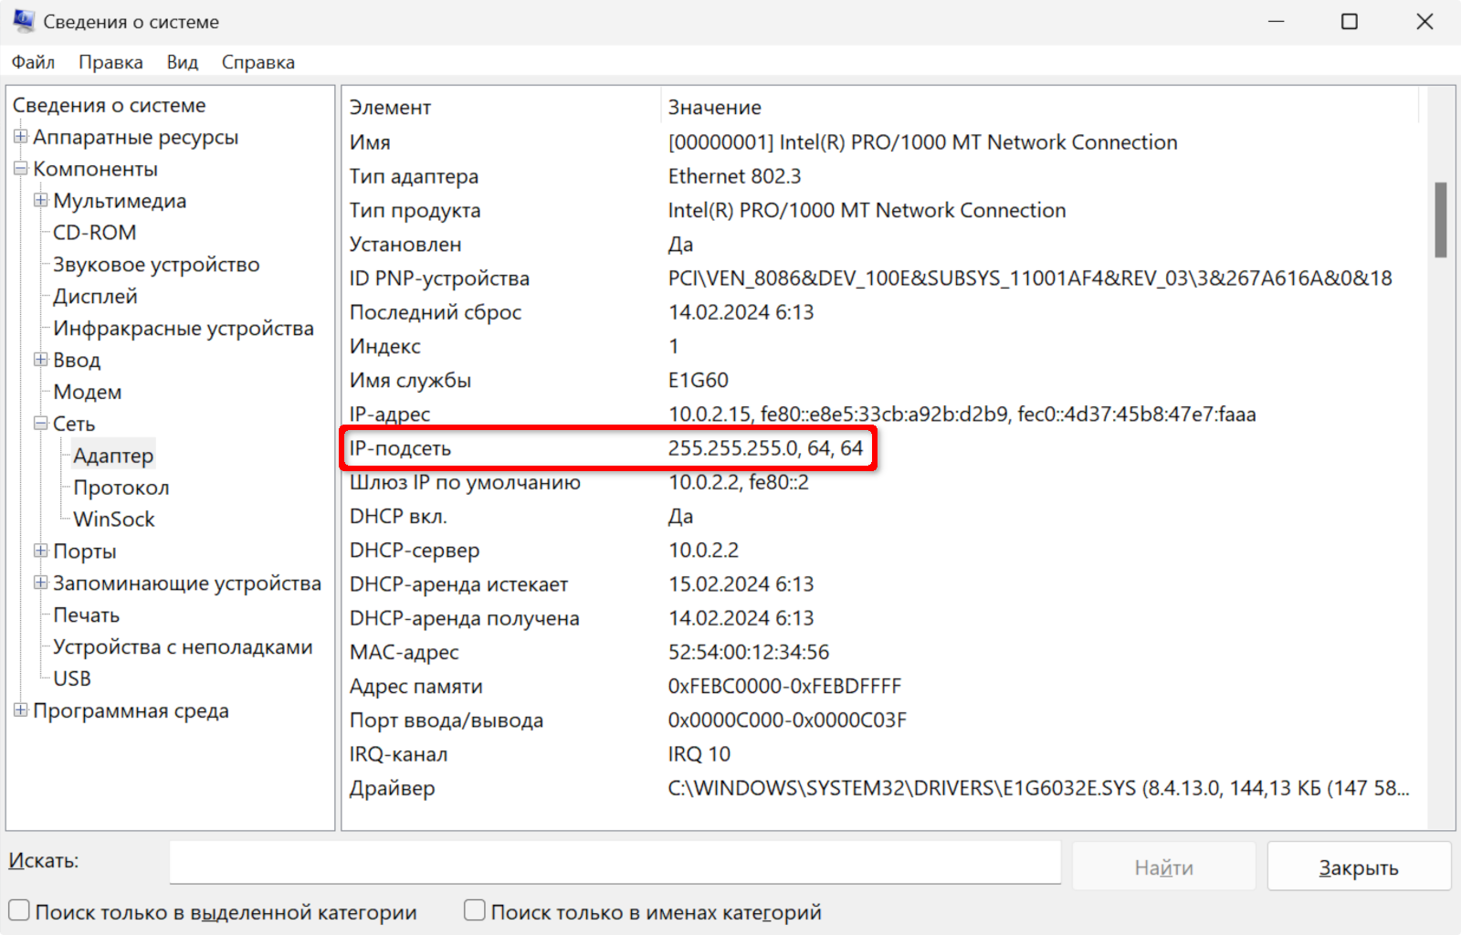Expand the Программная среда node
The image size is (1461, 935).
click(x=21, y=710)
